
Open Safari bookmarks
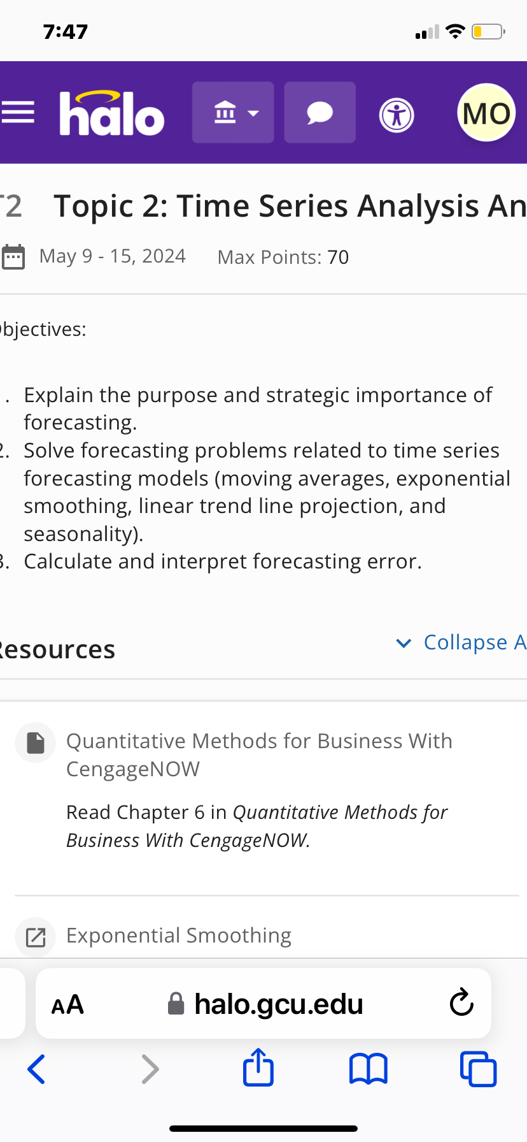coord(368,1069)
